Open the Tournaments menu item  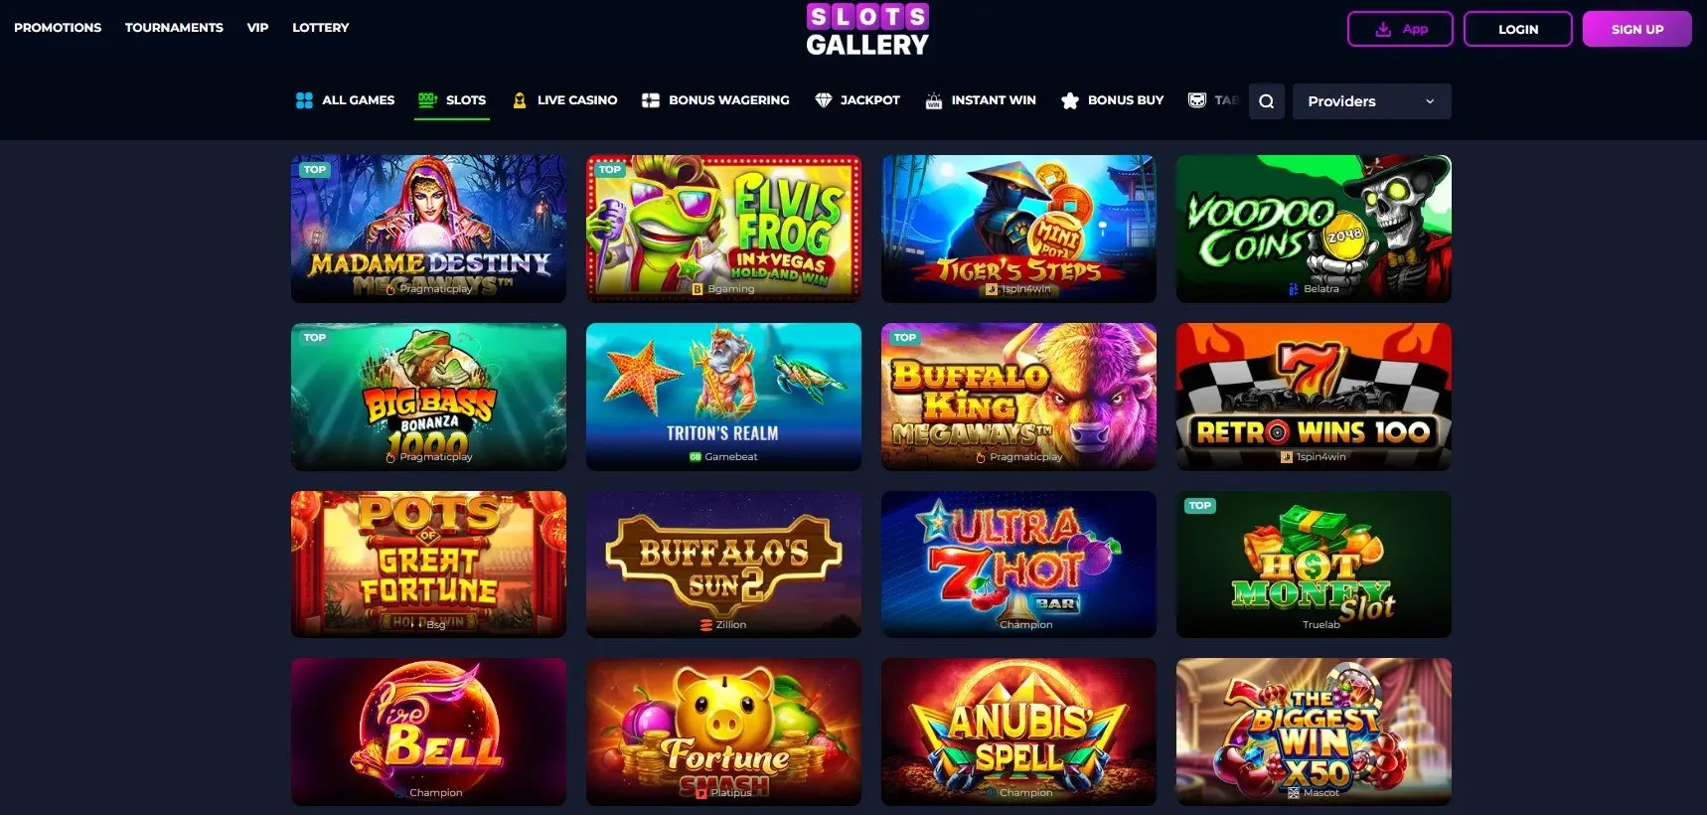(x=174, y=28)
